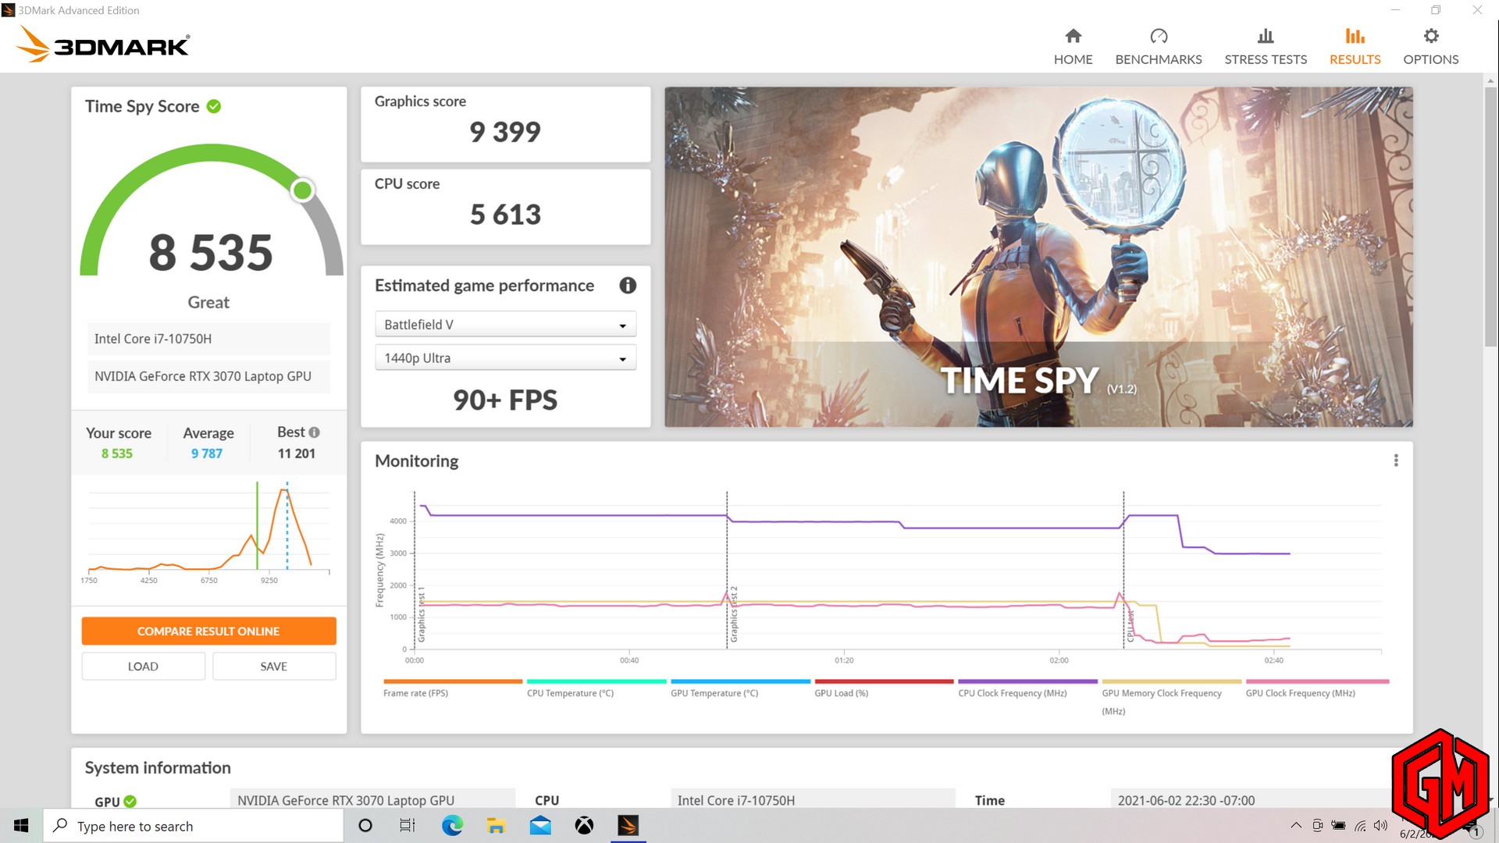This screenshot has height=843, width=1499.
Task: Click the LOAD button
Action: click(143, 667)
